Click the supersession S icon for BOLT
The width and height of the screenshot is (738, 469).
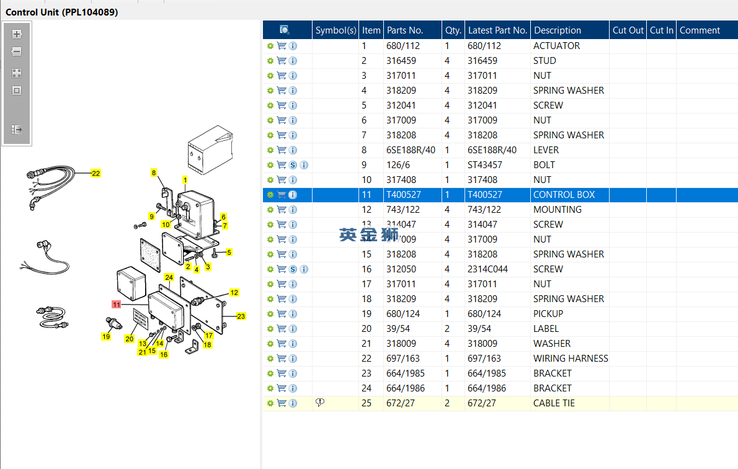click(x=293, y=165)
